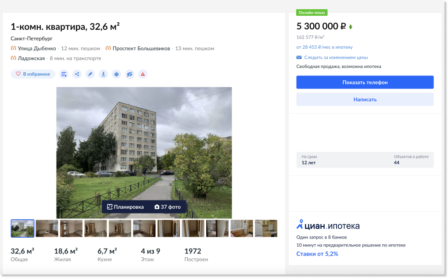Report listing with red warning icon
Image resolution: width=448 pixels, height=278 pixels.
pos(143,74)
